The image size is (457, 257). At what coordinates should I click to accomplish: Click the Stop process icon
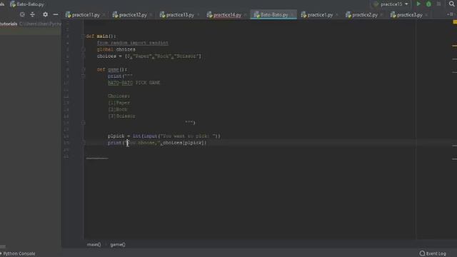438,4
